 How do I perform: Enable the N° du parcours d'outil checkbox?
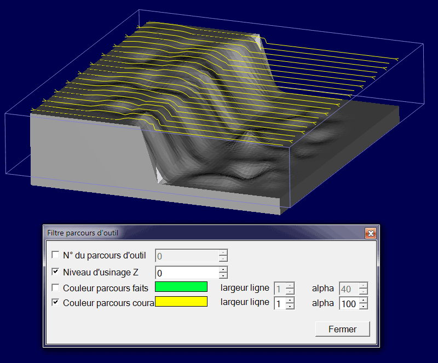(x=56, y=255)
